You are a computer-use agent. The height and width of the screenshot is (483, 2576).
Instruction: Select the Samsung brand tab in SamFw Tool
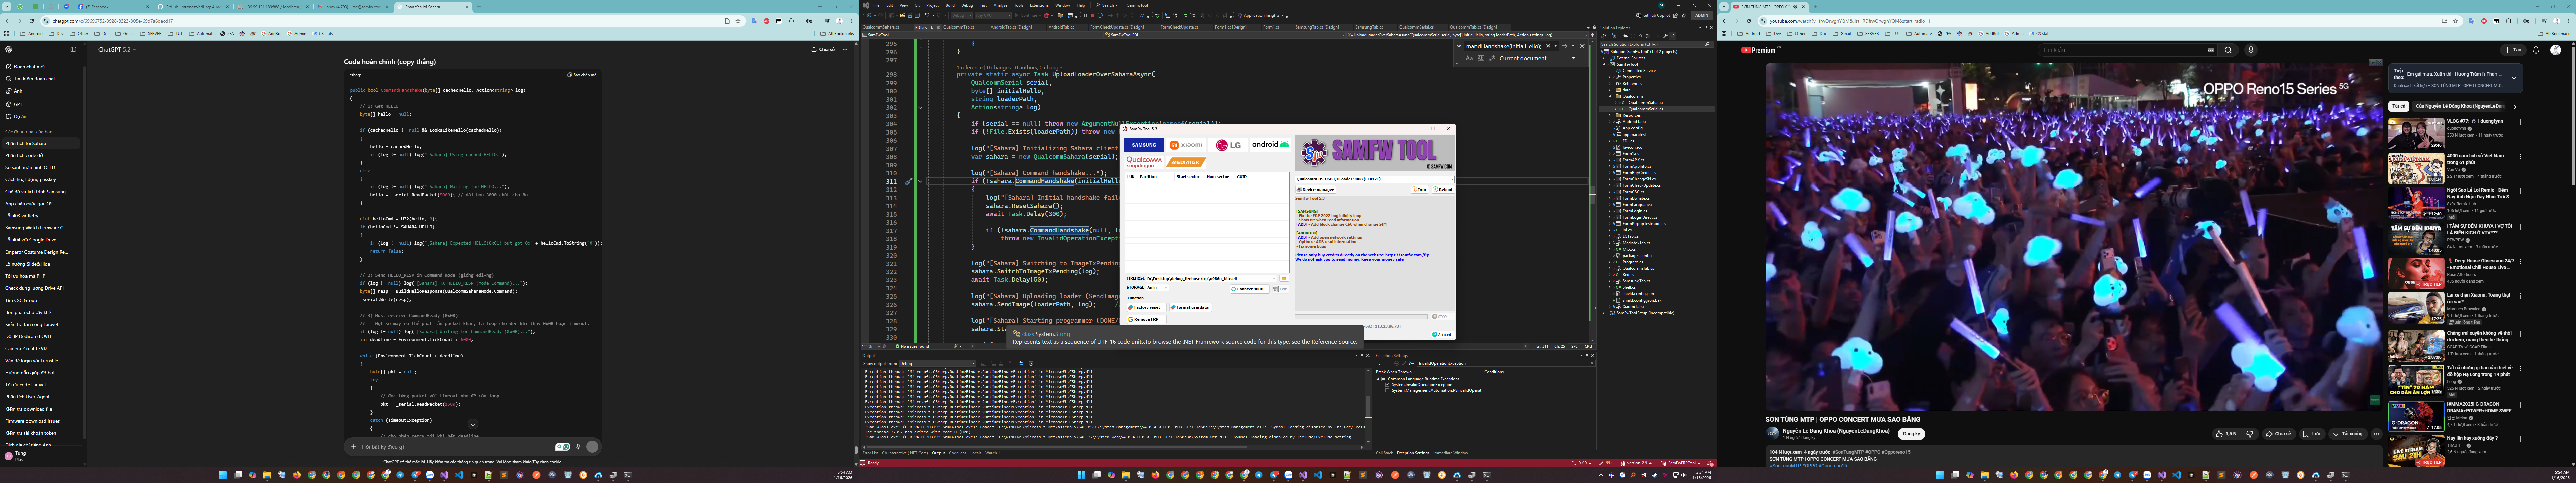(x=1144, y=145)
